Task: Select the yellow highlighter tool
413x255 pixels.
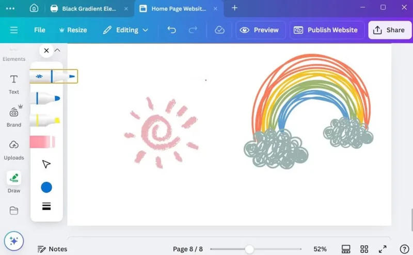Action: 45,120
